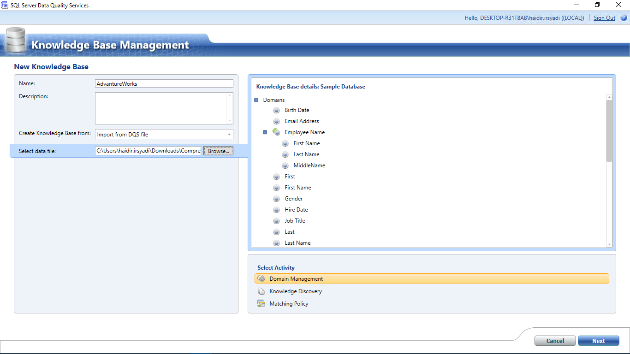Click the Gender domain icon

click(276, 198)
